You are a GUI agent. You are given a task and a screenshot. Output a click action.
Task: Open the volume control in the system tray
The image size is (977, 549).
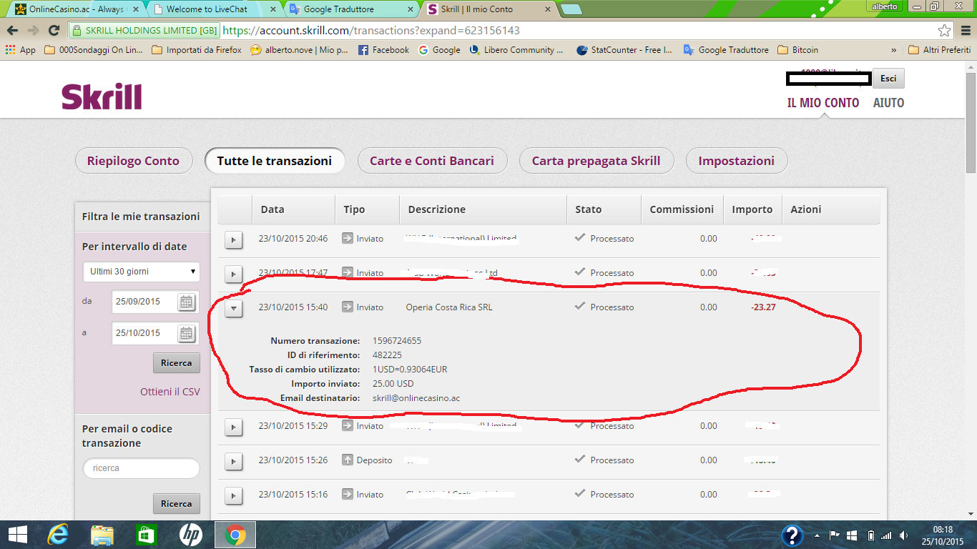(905, 535)
